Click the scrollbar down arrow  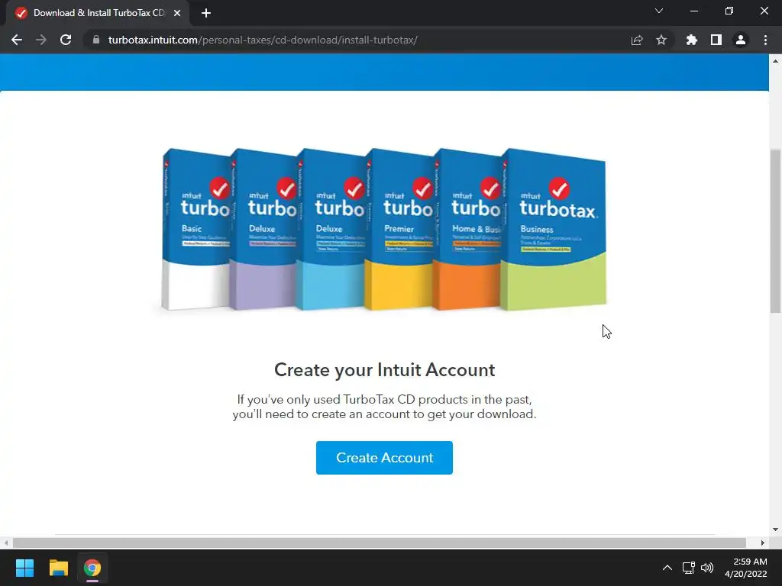775,530
